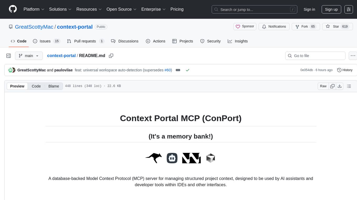Viewport: 357px width, 200px height.
Task: Open the main branch dropdown
Action: pyautogui.click(x=29, y=56)
